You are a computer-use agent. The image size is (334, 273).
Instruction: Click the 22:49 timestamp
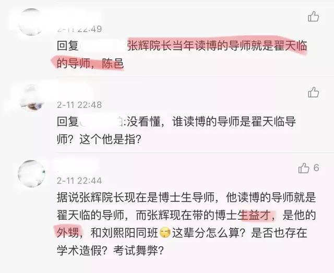(79, 29)
